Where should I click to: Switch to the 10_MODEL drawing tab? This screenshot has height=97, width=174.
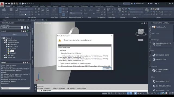[21, 20]
